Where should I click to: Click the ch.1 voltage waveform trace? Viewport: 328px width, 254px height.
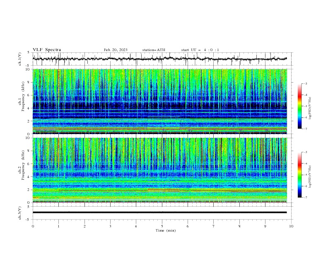[159, 59]
